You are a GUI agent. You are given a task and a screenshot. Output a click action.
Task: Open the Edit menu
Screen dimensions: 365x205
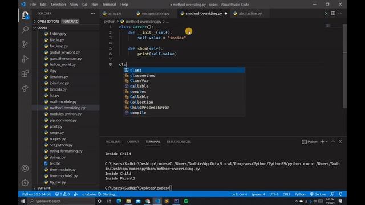pyautogui.click(x=43, y=5)
